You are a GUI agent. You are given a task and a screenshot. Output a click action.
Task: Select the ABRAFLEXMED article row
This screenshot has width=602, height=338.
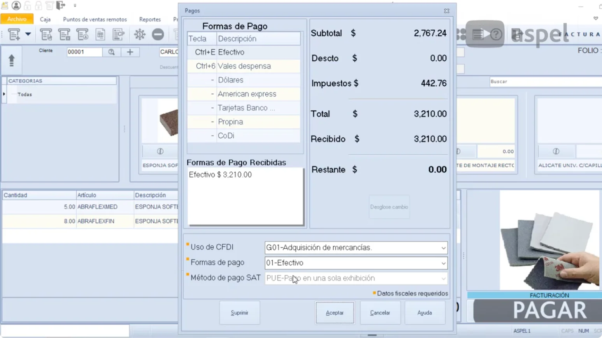[x=90, y=207]
